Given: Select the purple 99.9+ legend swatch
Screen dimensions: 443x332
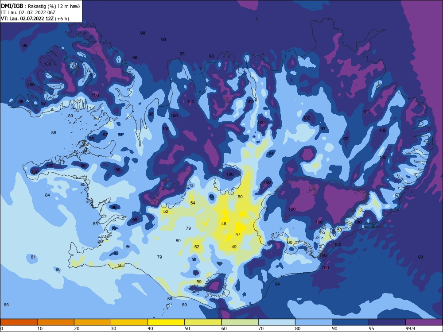Looking at the screenshot, I should pyautogui.click(x=424, y=322).
